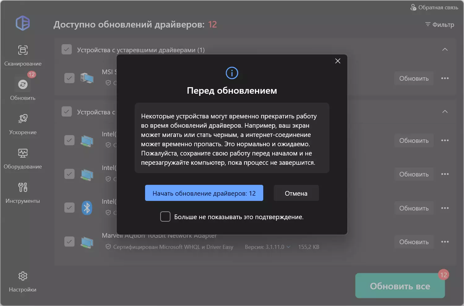Click the WHQL certification shield on Marvell row
The image size is (464, 306).
(x=108, y=247)
